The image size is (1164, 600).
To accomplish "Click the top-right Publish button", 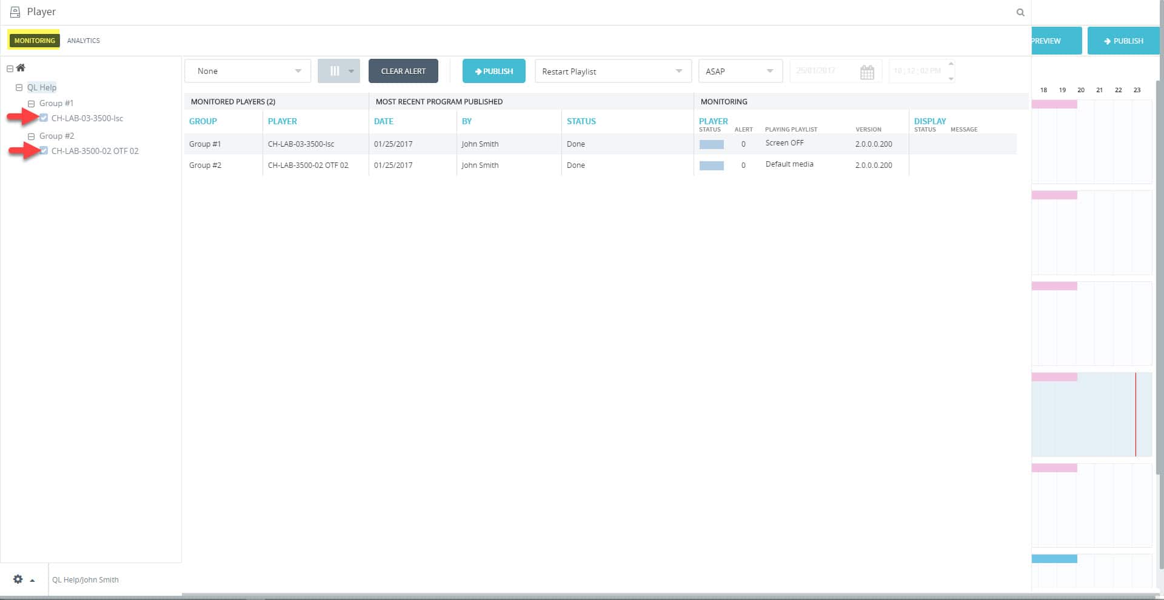I will tap(1123, 41).
